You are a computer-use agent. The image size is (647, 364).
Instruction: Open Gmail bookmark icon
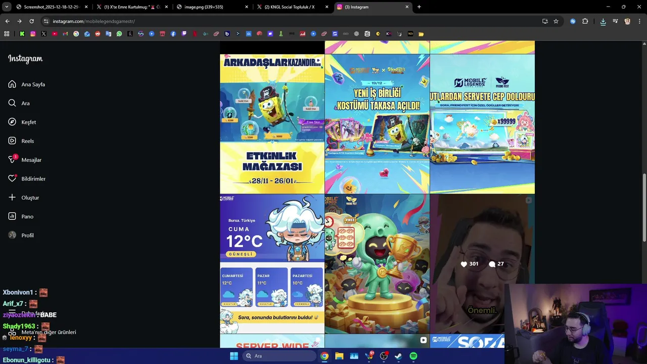click(x=65, y=34)
